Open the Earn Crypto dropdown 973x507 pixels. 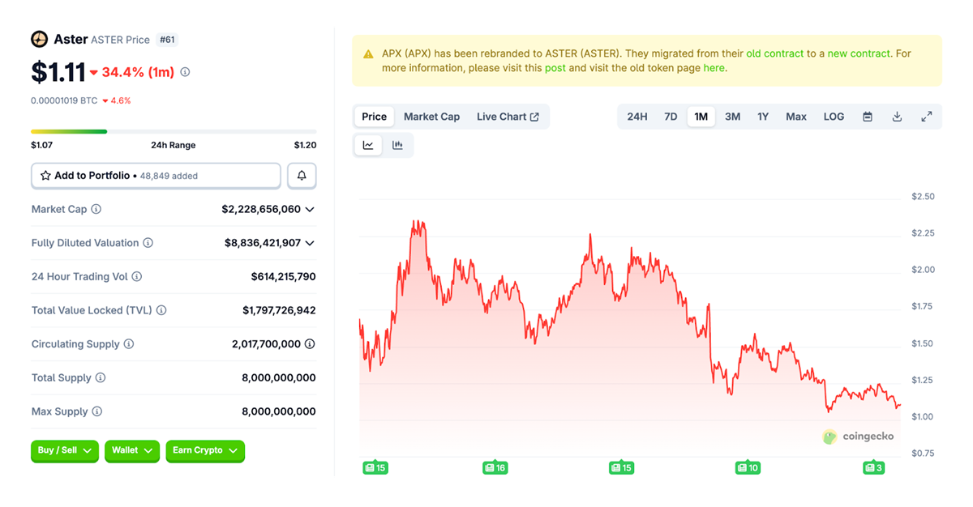pos(204,451)
